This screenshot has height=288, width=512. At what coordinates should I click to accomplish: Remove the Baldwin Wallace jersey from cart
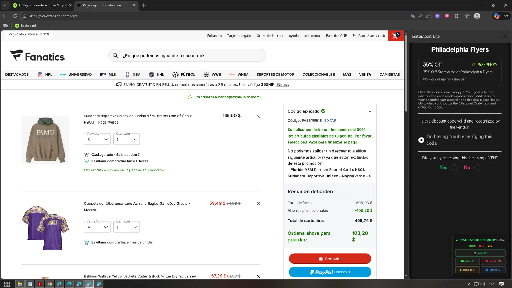(258, 276)
